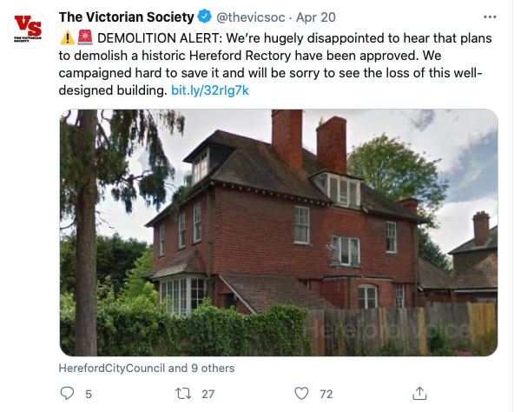Viewport: 521px width, 412px height.
Task: Retweet using the arrows icon
Action: tap(183, 394)
